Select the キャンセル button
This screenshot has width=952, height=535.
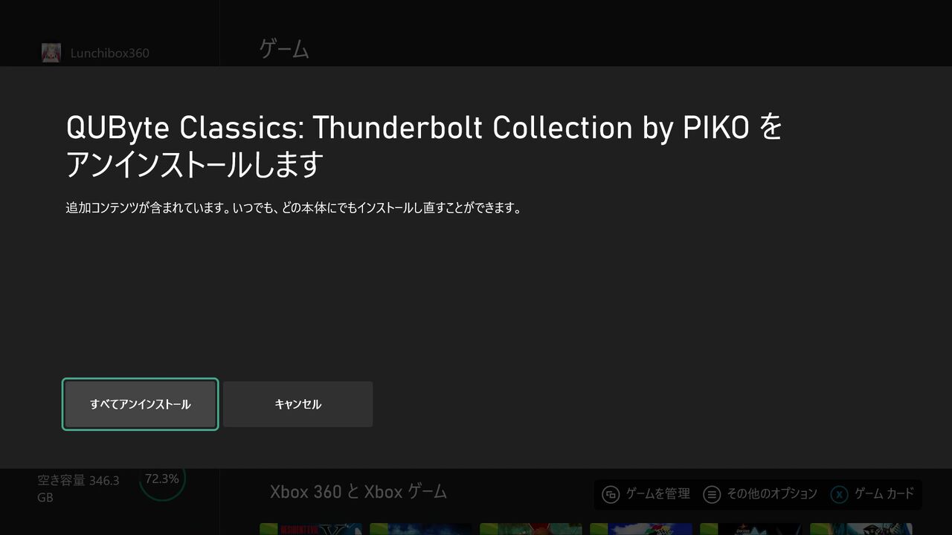click(297, 404)
